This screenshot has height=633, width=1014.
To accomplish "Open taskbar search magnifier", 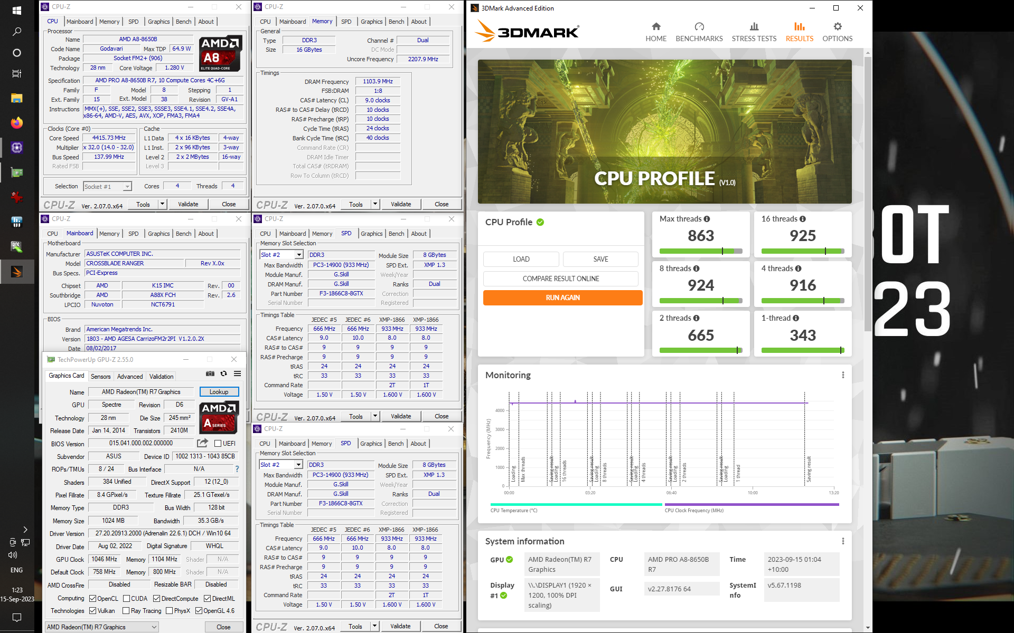I will [x=17, y=32].
